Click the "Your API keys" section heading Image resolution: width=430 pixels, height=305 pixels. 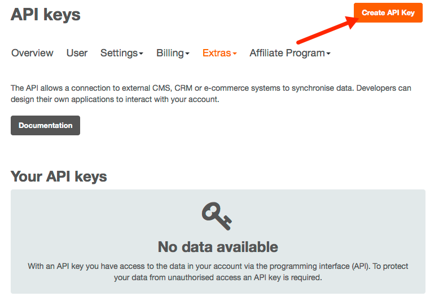coord(59,176)
